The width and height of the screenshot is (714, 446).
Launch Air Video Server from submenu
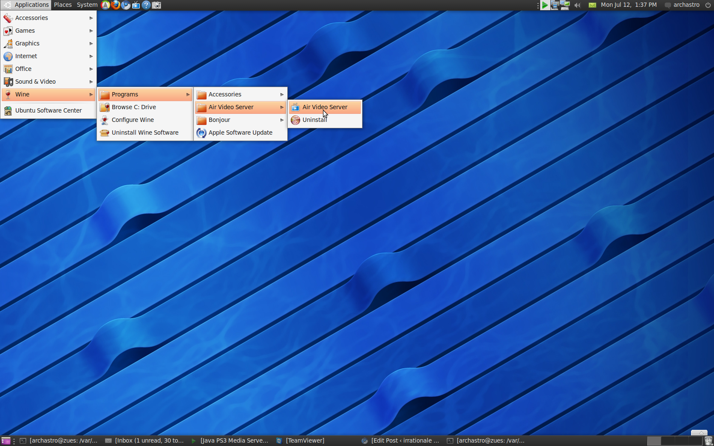[x=325, y=107]
